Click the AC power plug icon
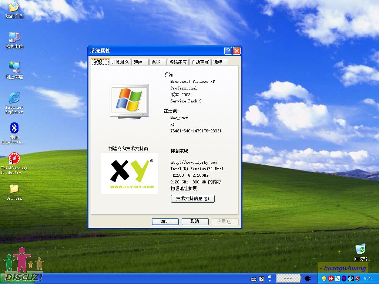The image size is (379, 284). click(x=308, y=278)
